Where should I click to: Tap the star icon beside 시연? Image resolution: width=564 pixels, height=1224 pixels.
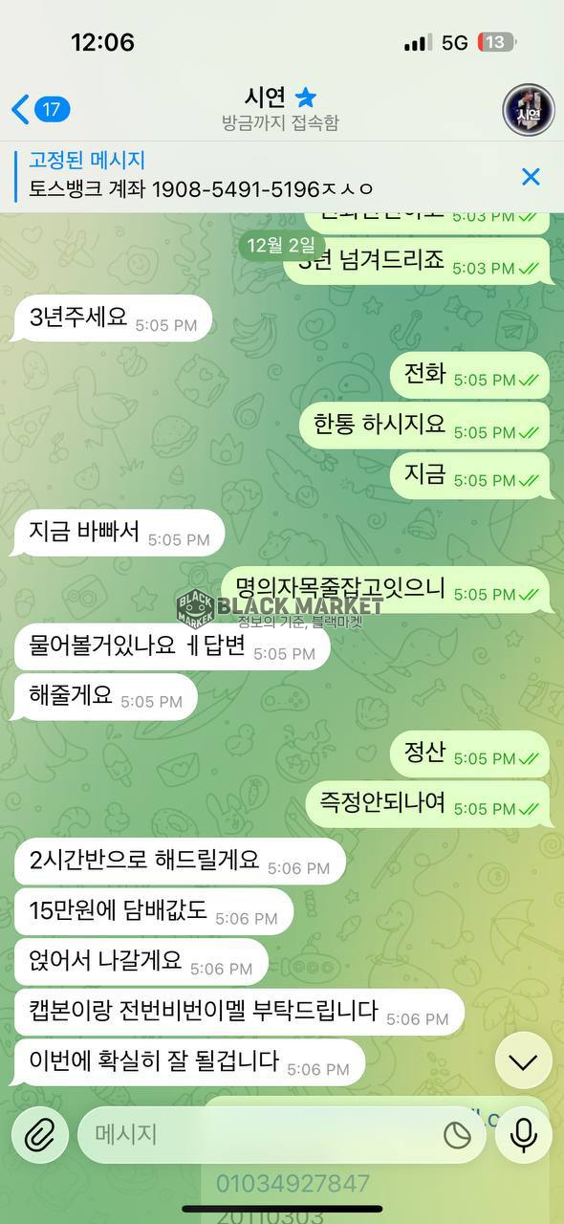pos(305,97)
